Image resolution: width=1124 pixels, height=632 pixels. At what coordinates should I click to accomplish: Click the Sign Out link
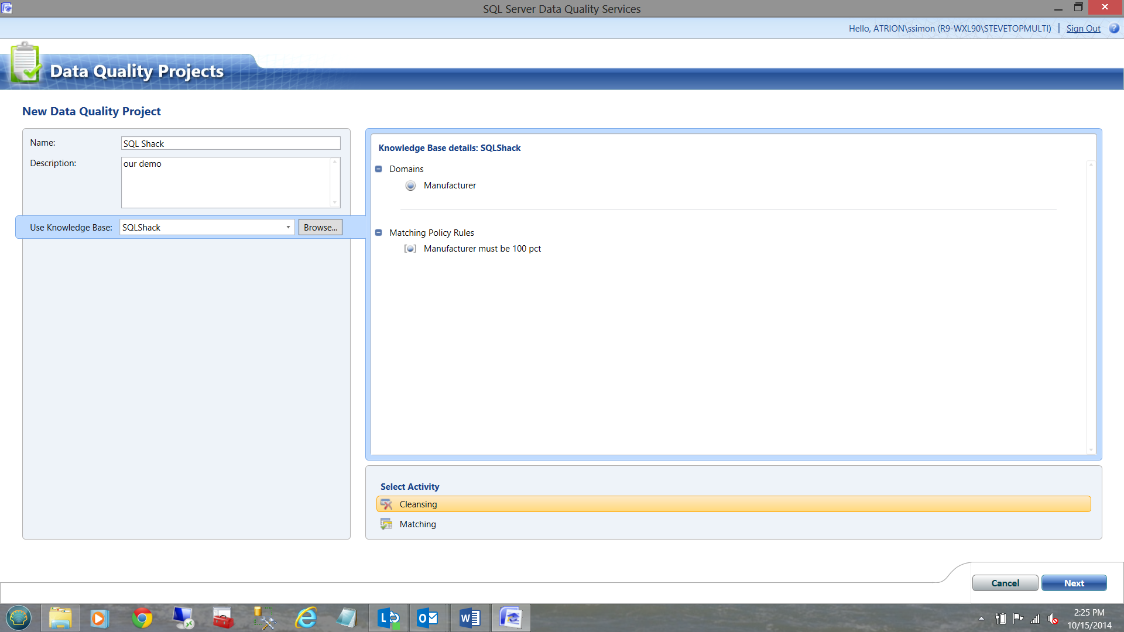[1083, 29]
